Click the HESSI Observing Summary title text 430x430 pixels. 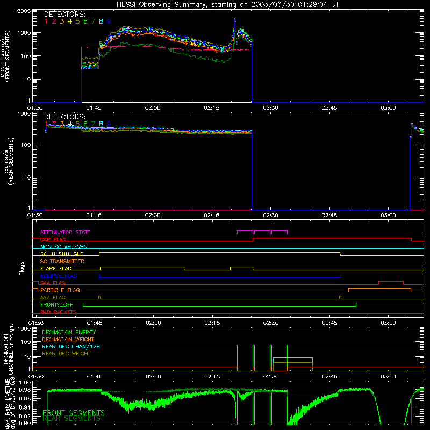pyautogui.click(x=228, y=5)
